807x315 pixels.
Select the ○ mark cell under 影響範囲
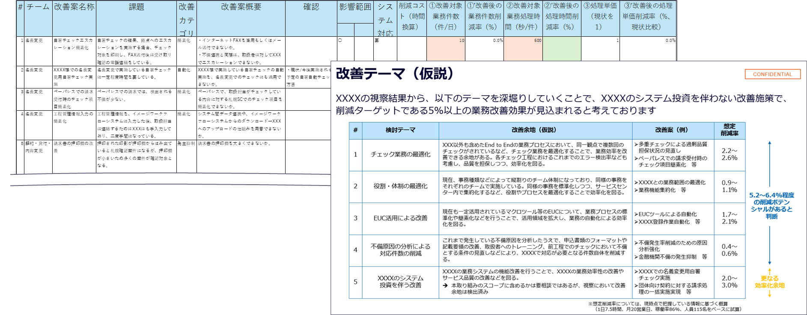(345, 49)
